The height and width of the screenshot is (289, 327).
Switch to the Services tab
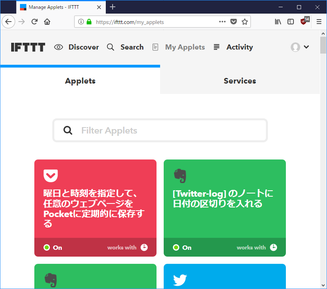pos(240,81)
